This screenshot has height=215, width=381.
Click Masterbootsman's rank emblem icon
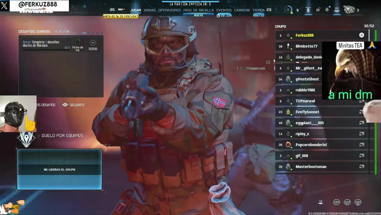click(288, 167)
